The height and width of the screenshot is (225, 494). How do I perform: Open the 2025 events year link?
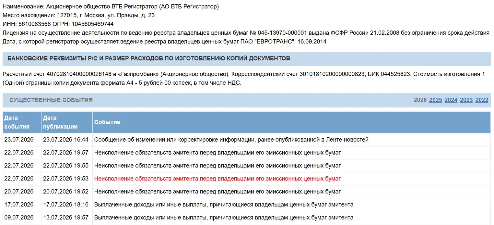point(435,100)
